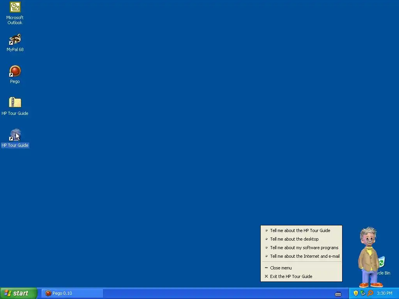Viewport: 399px width, 299px height.
Task: Click the 3:30 PM system clock
Action: (x=385, y=294)
